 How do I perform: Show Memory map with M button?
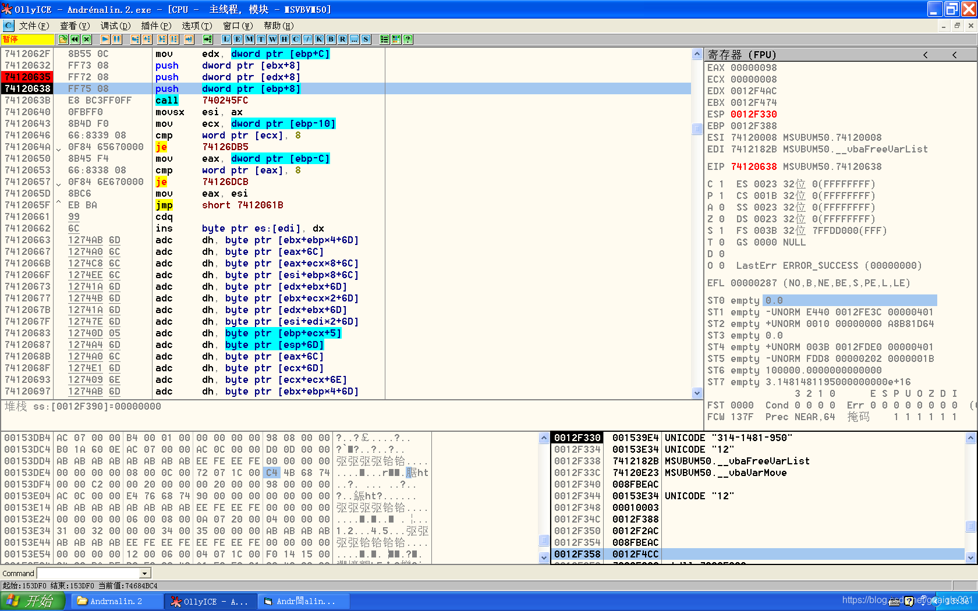click(249, 39)
